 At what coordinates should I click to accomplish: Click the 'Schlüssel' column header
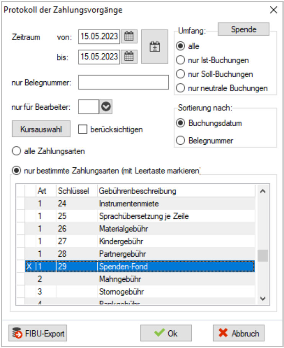click(77, 191)
